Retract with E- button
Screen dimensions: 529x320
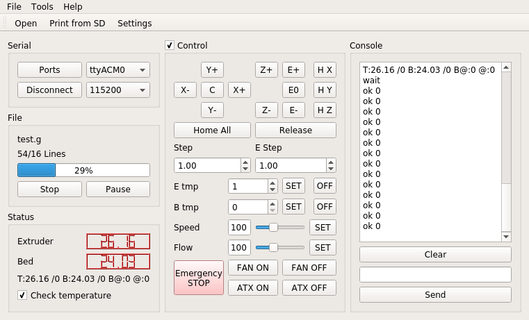click(293, 110)
